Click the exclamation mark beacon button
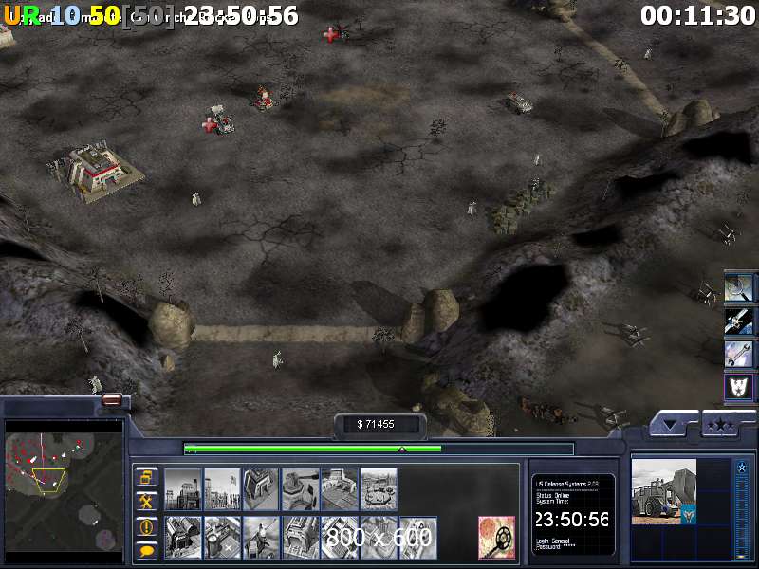Screen dimensions: 759x569 click(146, 526)
